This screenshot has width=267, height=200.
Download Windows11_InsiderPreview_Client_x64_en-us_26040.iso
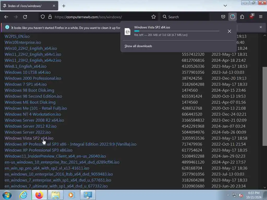[55, 156]
